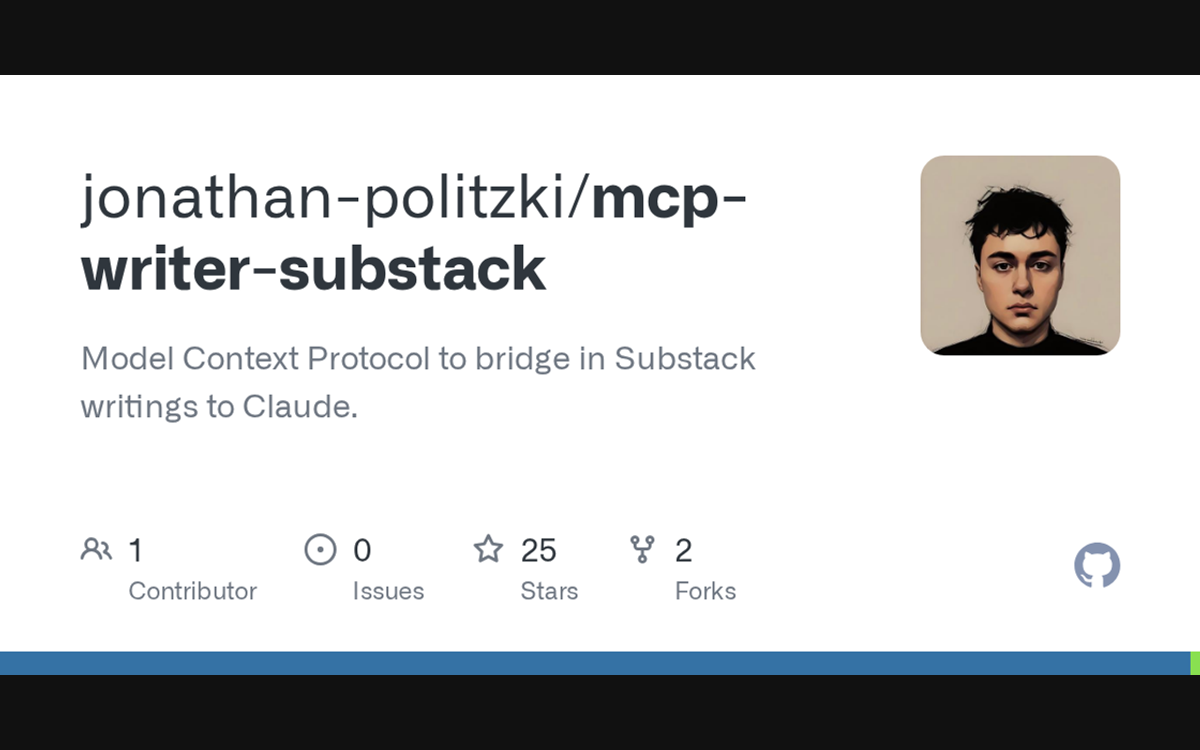
Task: Click the "Stars" label
Action: (x=549, y=592)
